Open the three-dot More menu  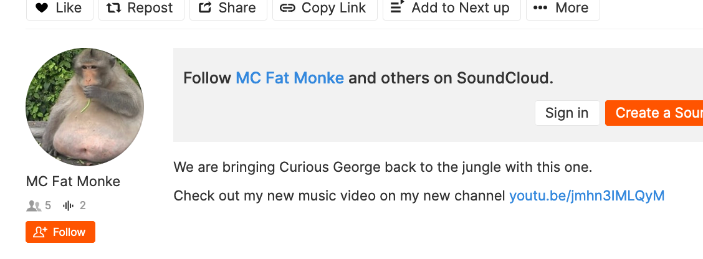[541, 8]
